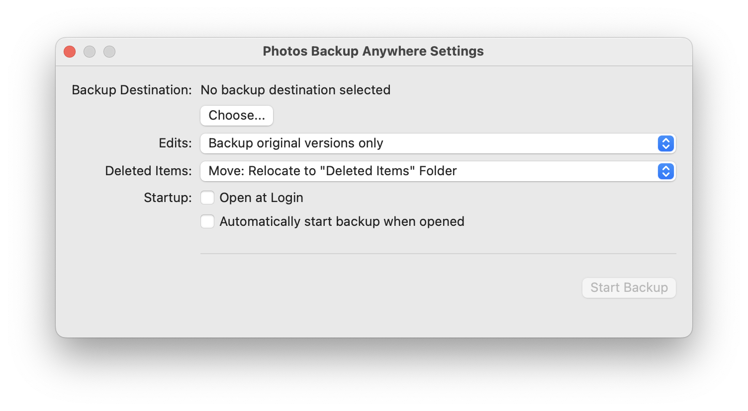
Task: Click the "Open at Login" label text
Action: click(x=261, y=198)
